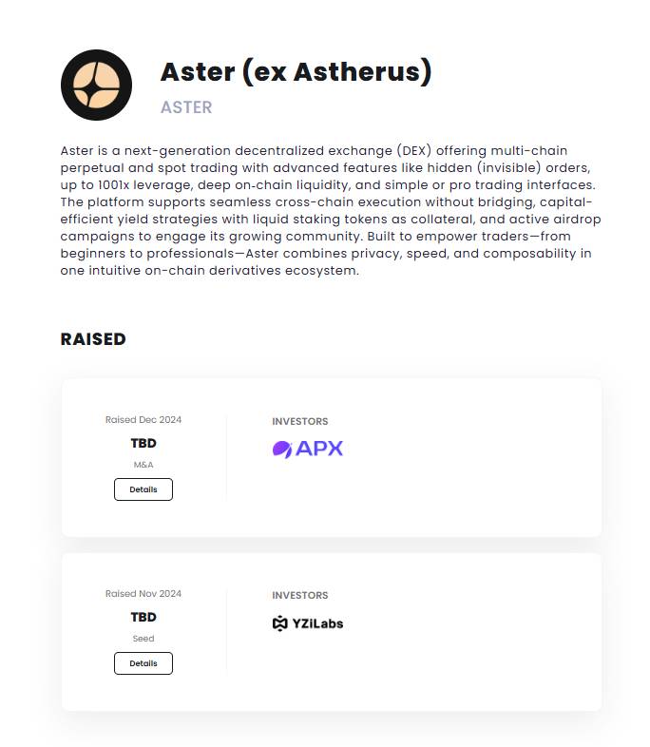
Task: Click the YZi Labs black emblem icon
Action: click(280, 623)
